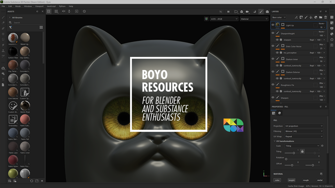Open the Viewport menu

[x=39, y=6]
